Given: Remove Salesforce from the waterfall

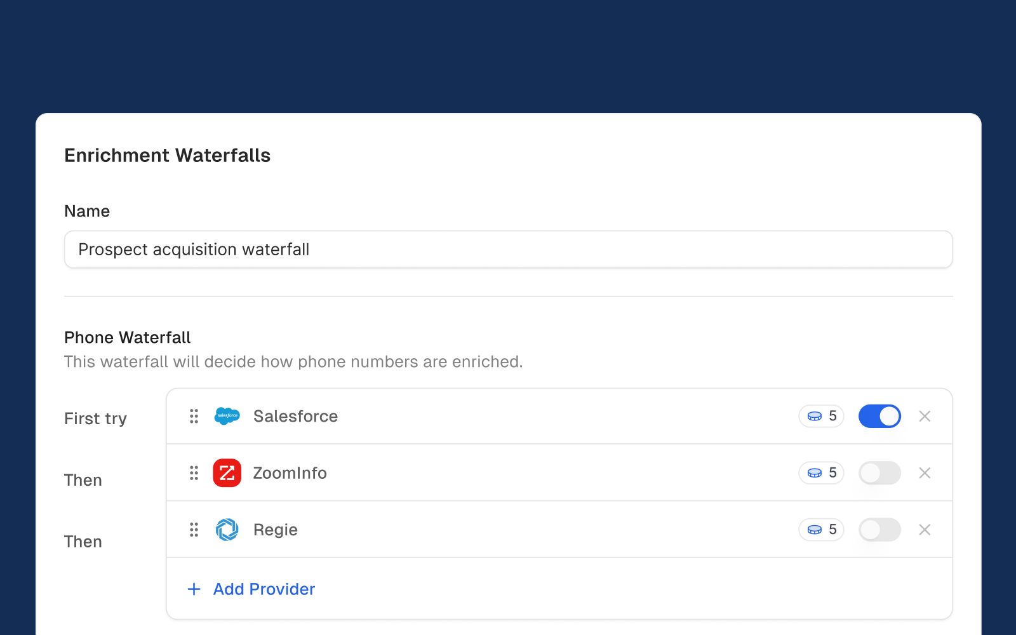Looking at the screenshot, I should (925, 416).
